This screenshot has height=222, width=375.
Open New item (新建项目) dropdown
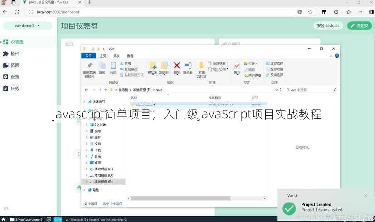219,63
